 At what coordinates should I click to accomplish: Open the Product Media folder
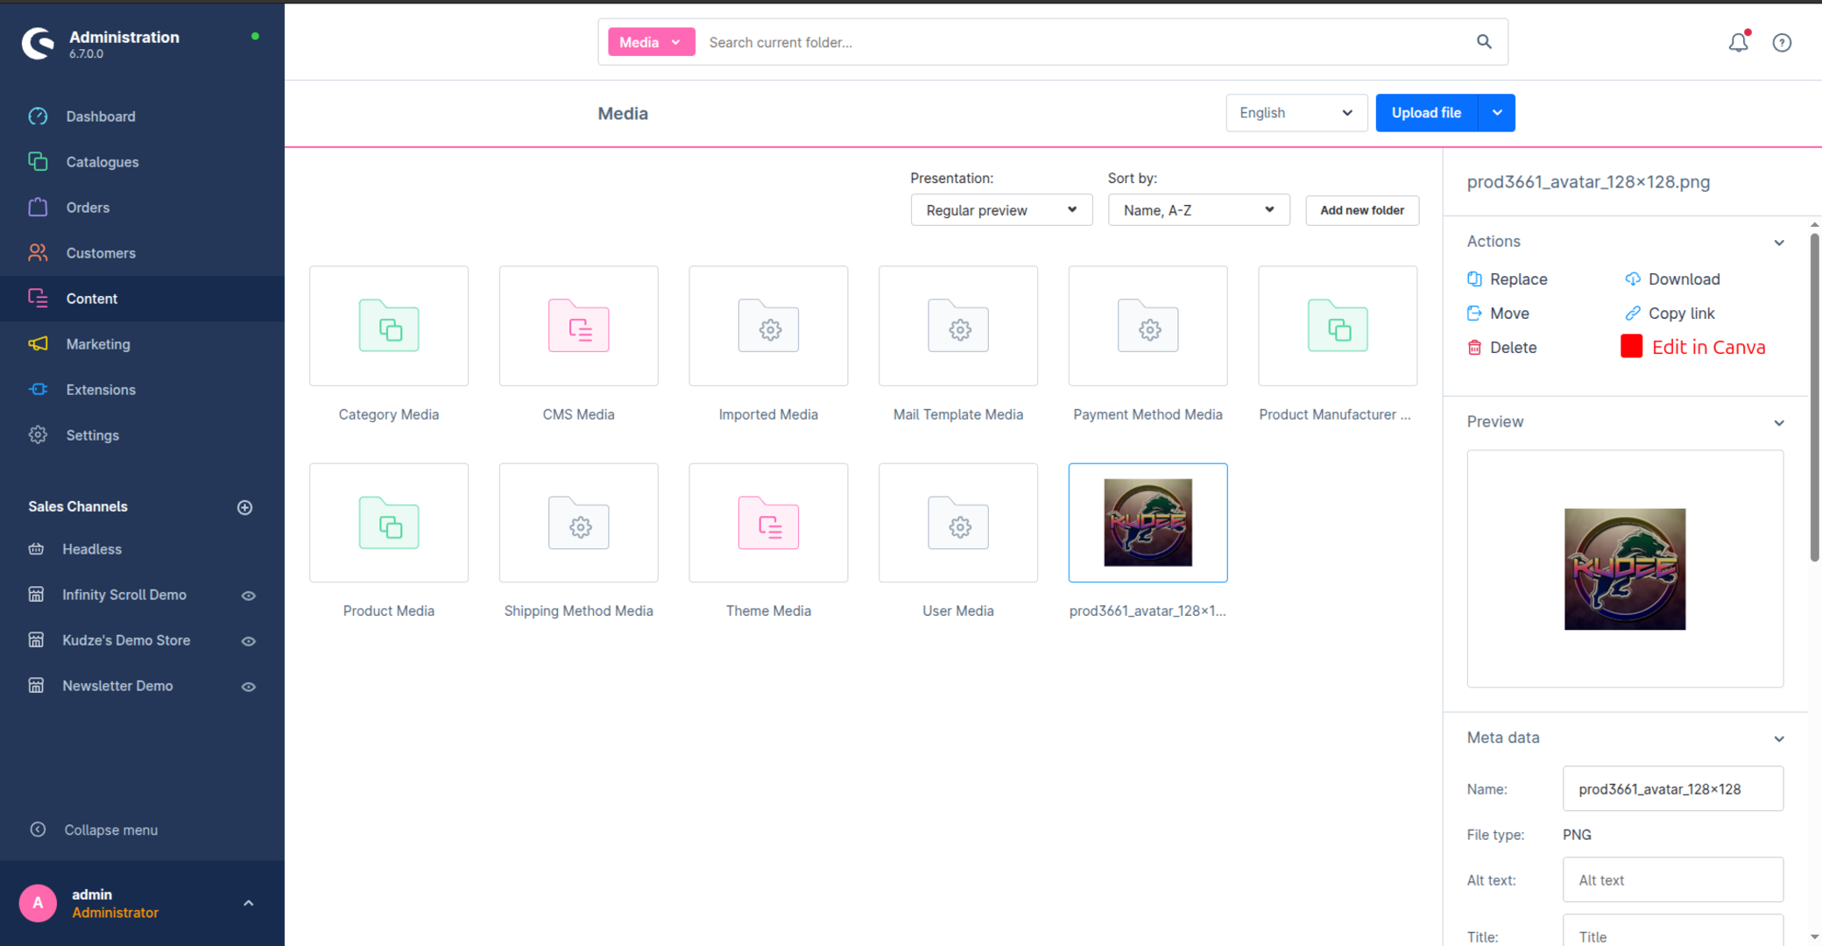pyautogui.click(x=389, y=523)
